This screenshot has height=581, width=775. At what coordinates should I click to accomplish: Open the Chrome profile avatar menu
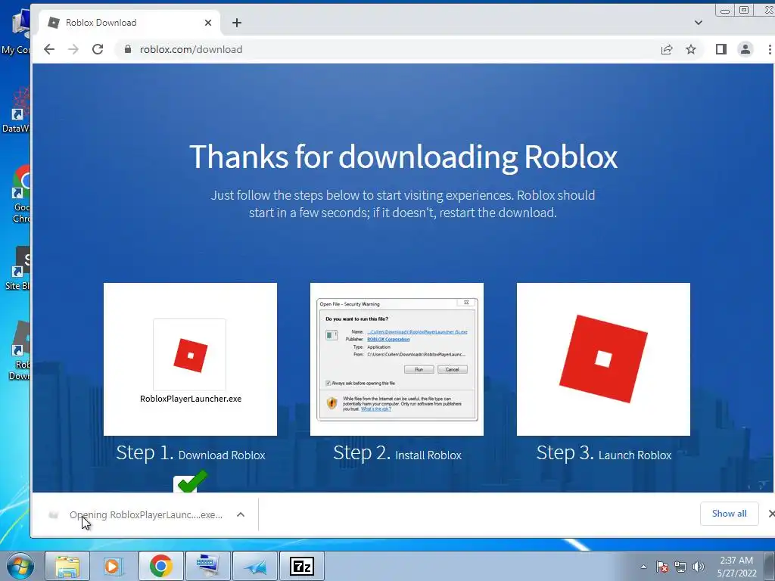tap(745, 49)
